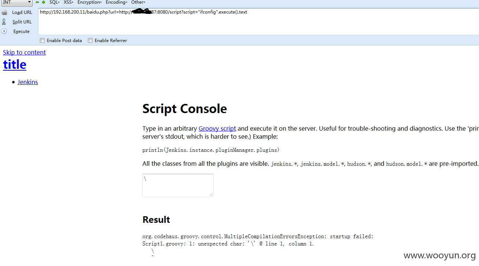Click the Execute play icon

coord(4,31)
